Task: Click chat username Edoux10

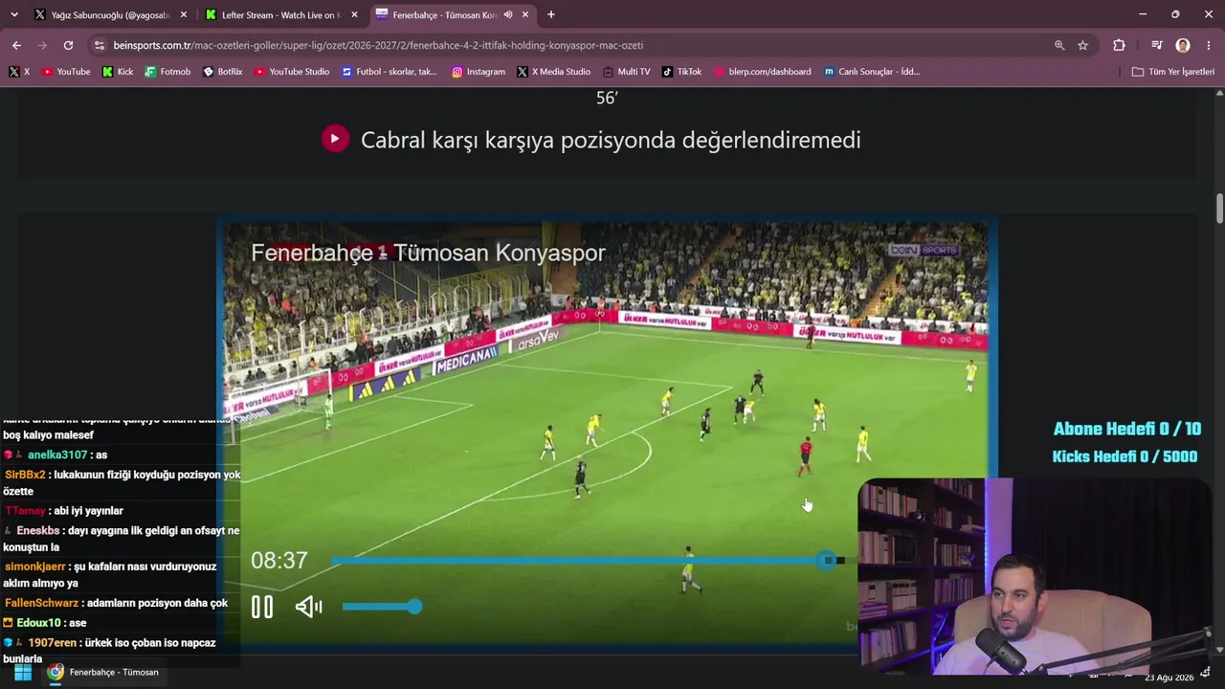Action: click(38, 623)
